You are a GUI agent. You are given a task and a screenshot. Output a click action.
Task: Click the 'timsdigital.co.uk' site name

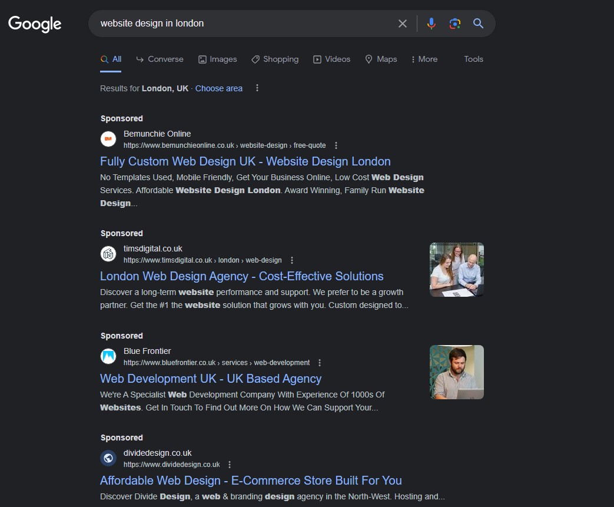point(152,249)
